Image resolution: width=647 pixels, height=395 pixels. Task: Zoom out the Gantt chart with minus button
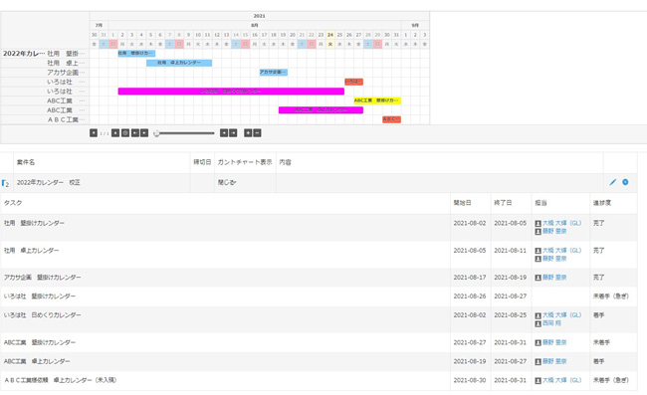pos(257,133)
